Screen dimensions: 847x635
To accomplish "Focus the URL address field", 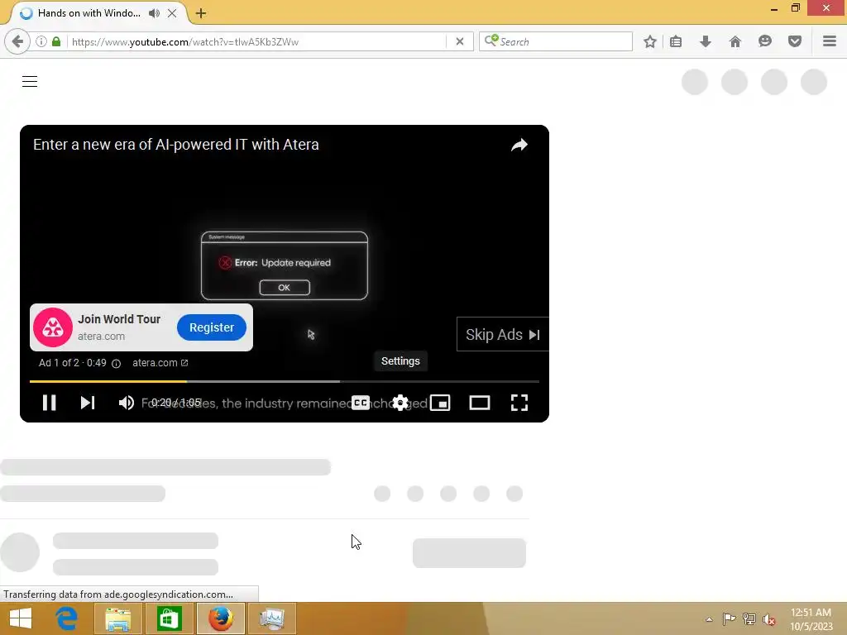I will (257, 41).
